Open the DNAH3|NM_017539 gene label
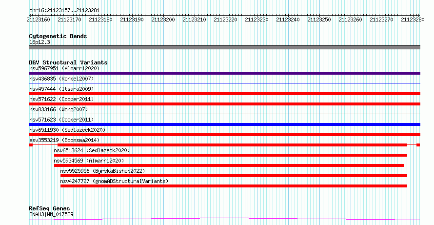Screen dimensions: 434x225 click(x=51, y=214)
